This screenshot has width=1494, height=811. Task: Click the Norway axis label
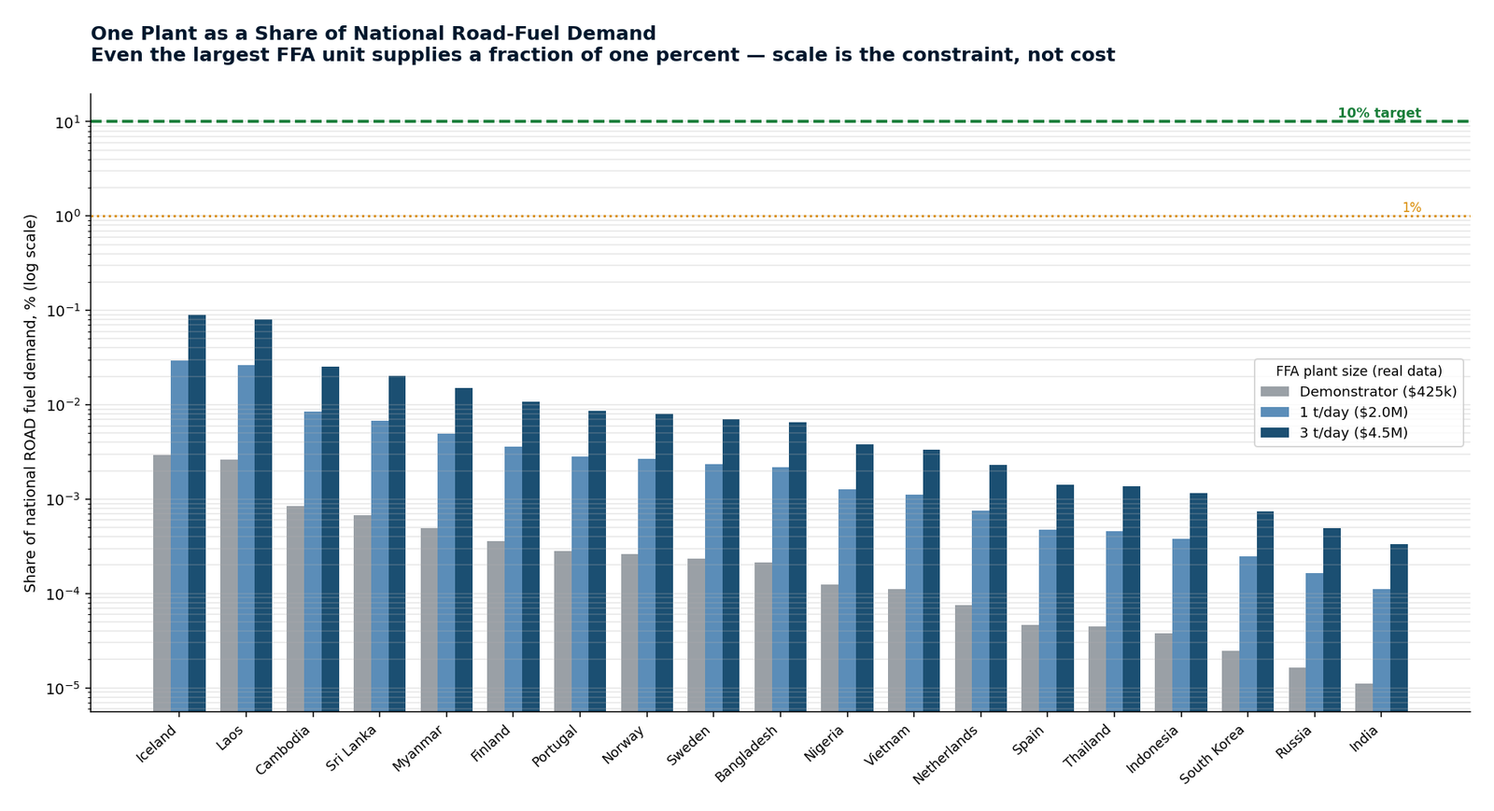click(624, 745)
